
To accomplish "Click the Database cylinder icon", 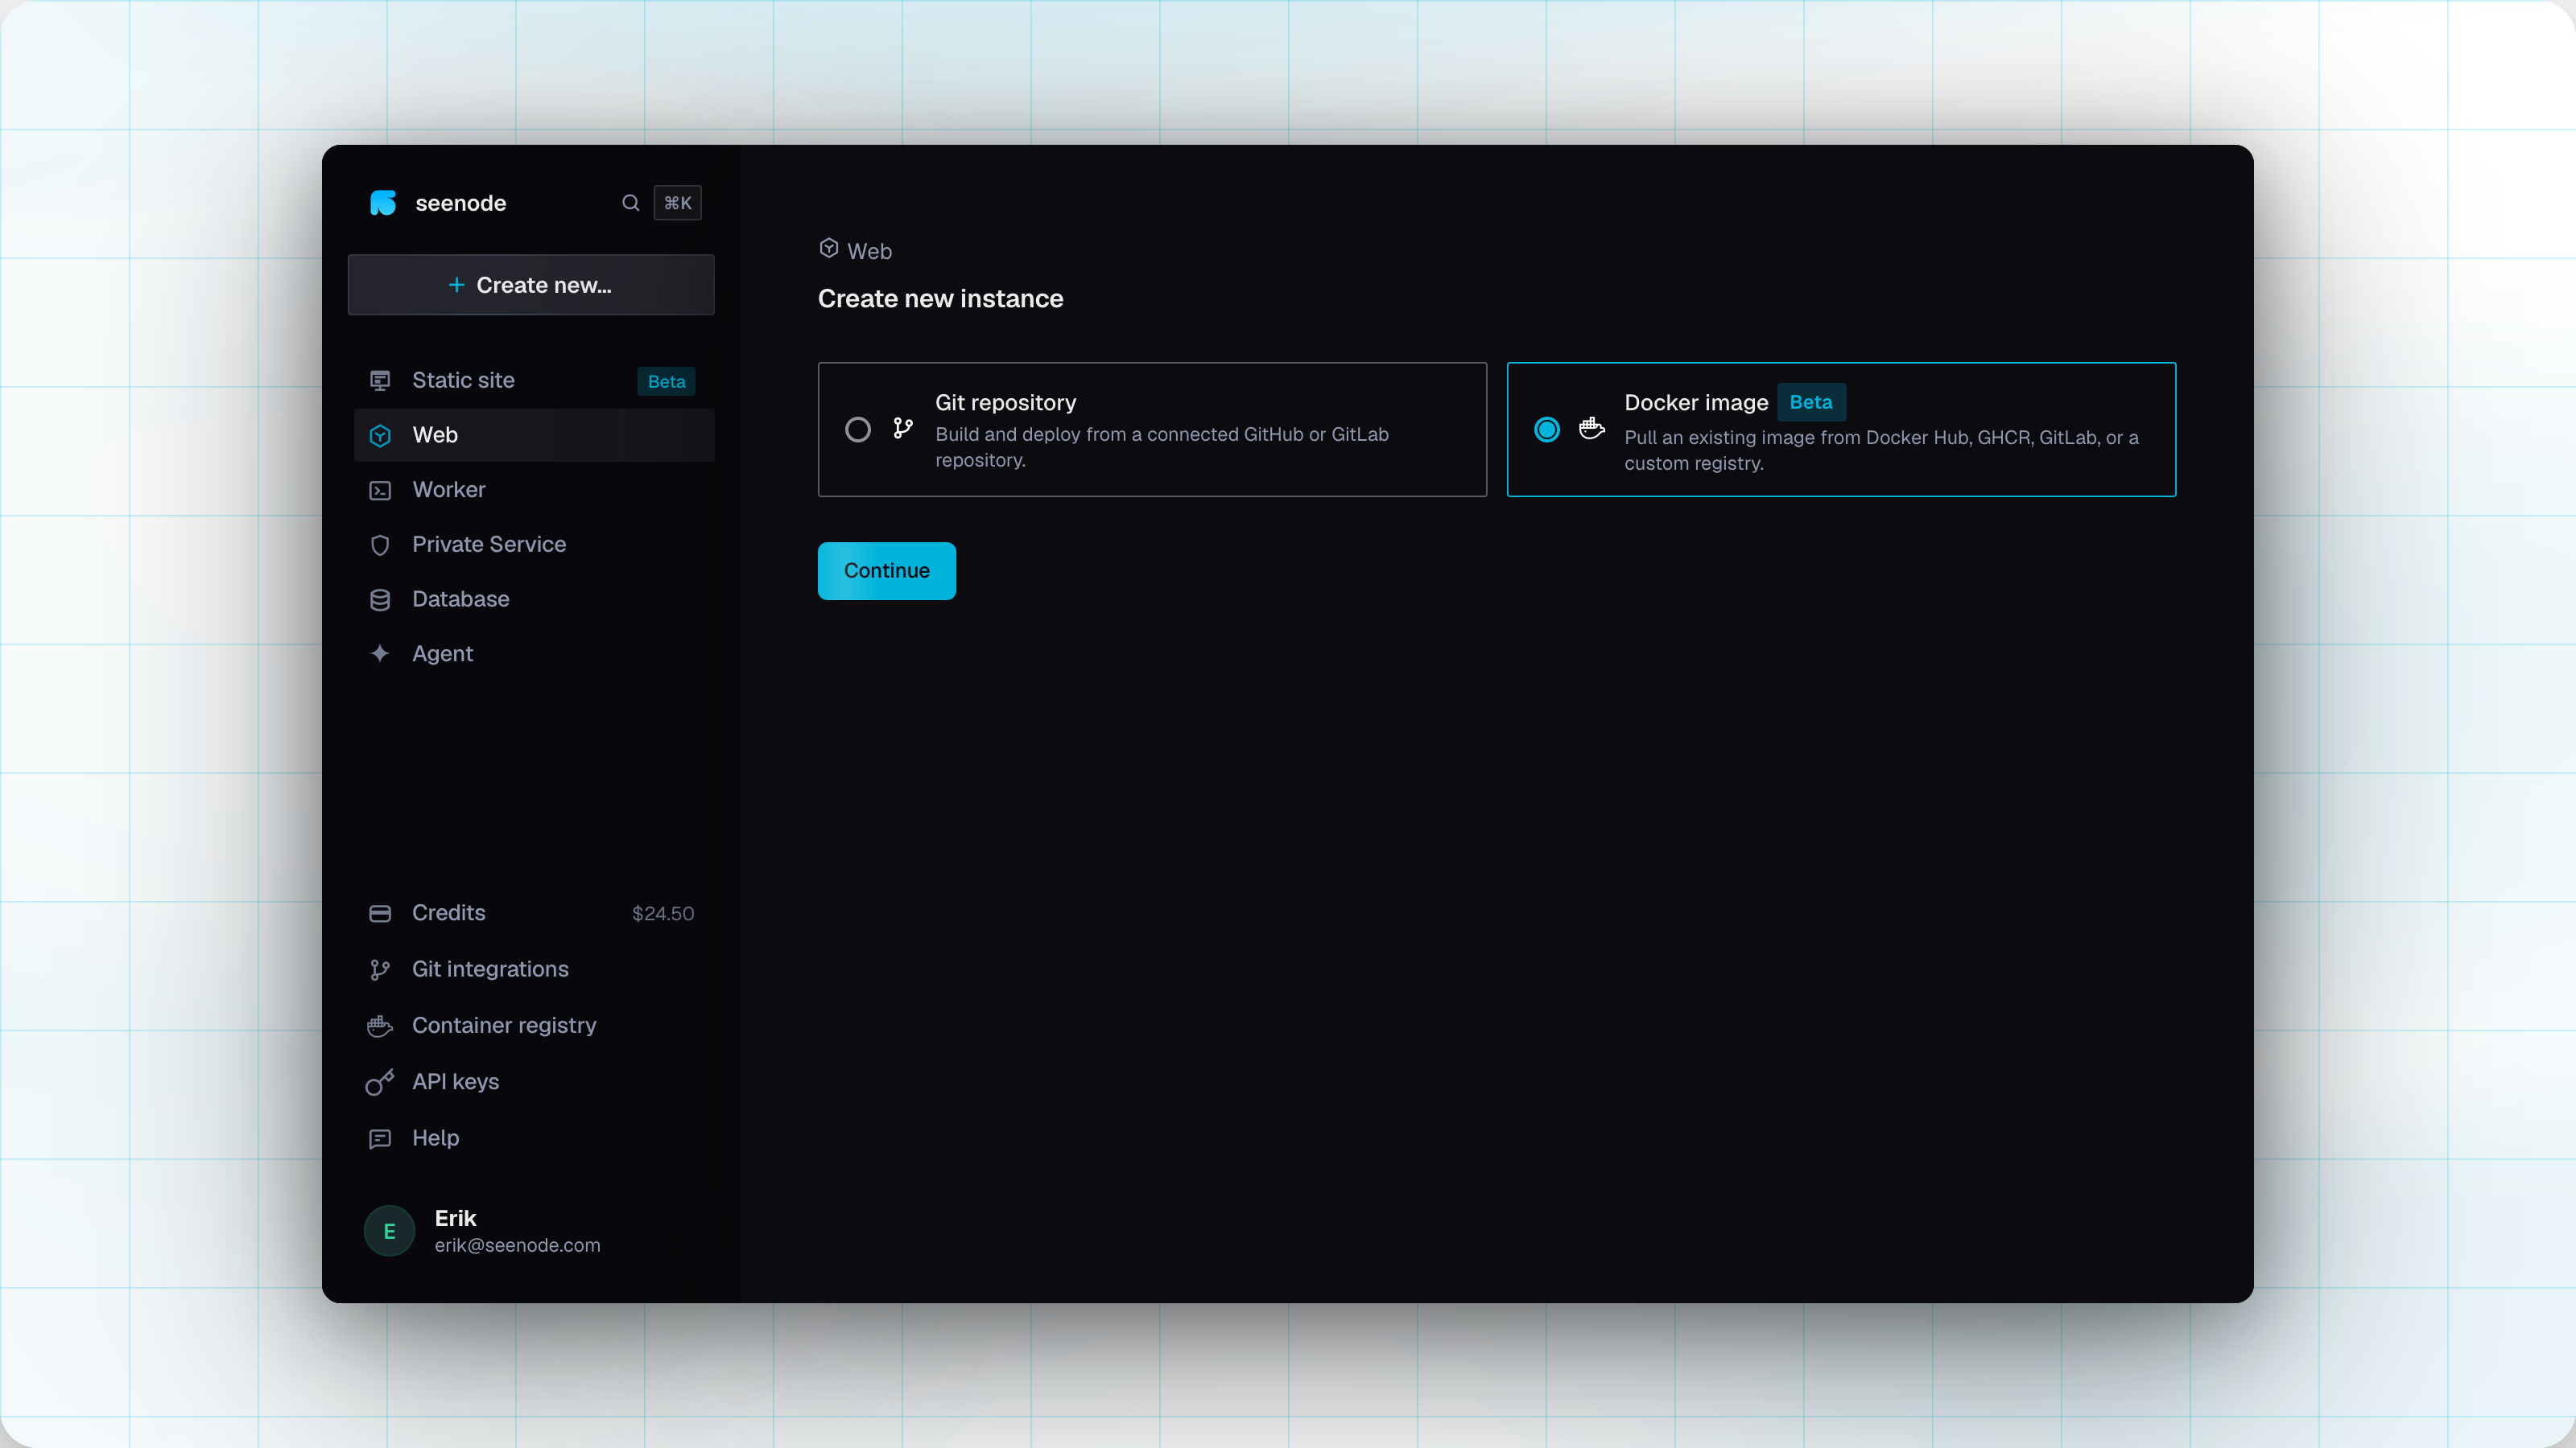I will [380, 599].
